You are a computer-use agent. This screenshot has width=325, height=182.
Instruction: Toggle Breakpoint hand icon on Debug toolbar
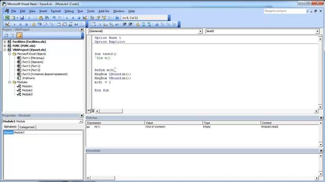point(34,24)
